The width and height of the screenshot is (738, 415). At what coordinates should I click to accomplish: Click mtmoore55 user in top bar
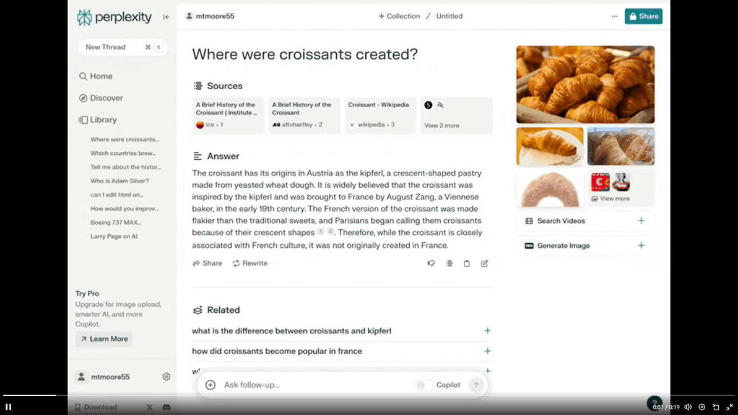(210, 16)
